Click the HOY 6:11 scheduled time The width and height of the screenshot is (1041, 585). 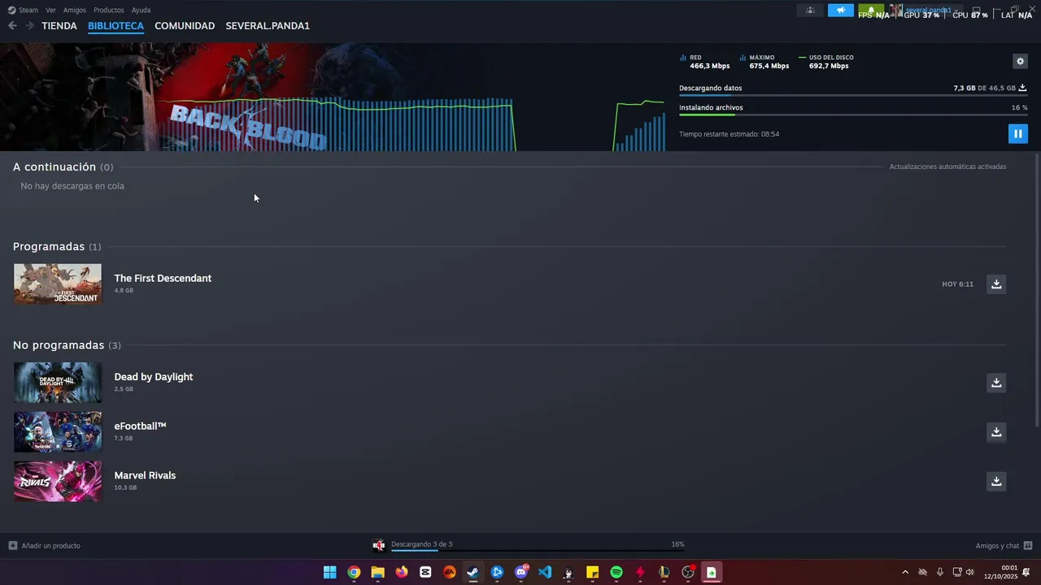(x=957, y=284)
